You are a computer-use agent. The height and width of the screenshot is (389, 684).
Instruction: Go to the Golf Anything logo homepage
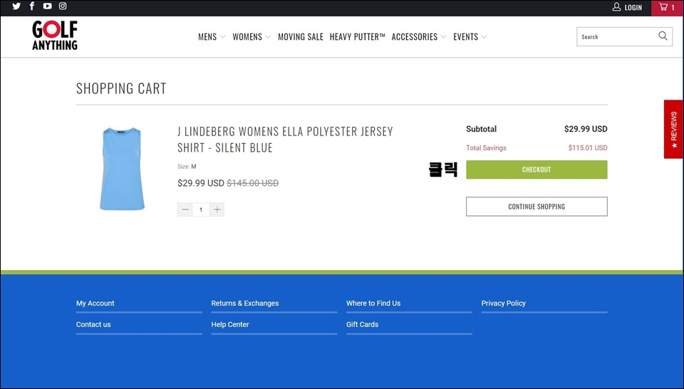coord(55,36)
